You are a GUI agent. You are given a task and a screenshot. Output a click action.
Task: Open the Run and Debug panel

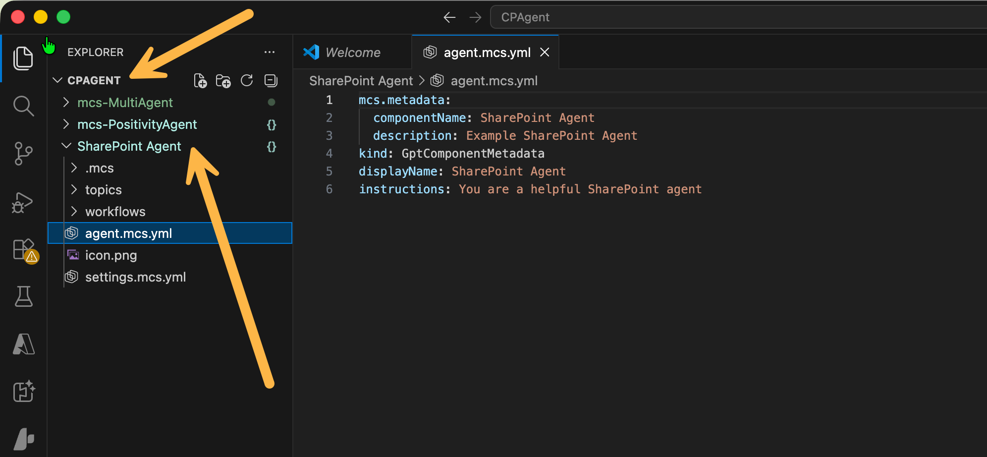point(23,202)
